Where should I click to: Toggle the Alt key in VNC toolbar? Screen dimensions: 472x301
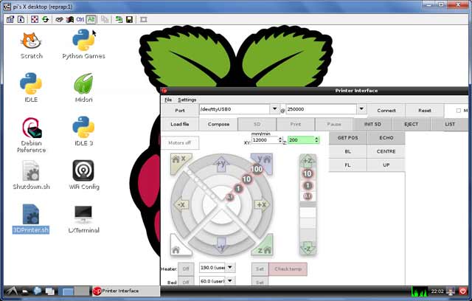tap(91, 20)
